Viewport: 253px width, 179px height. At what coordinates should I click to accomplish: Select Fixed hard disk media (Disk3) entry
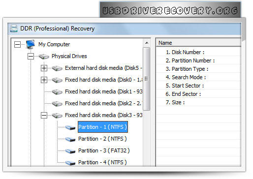103,115
